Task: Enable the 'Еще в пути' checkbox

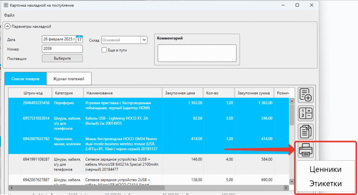Action: 104,50
